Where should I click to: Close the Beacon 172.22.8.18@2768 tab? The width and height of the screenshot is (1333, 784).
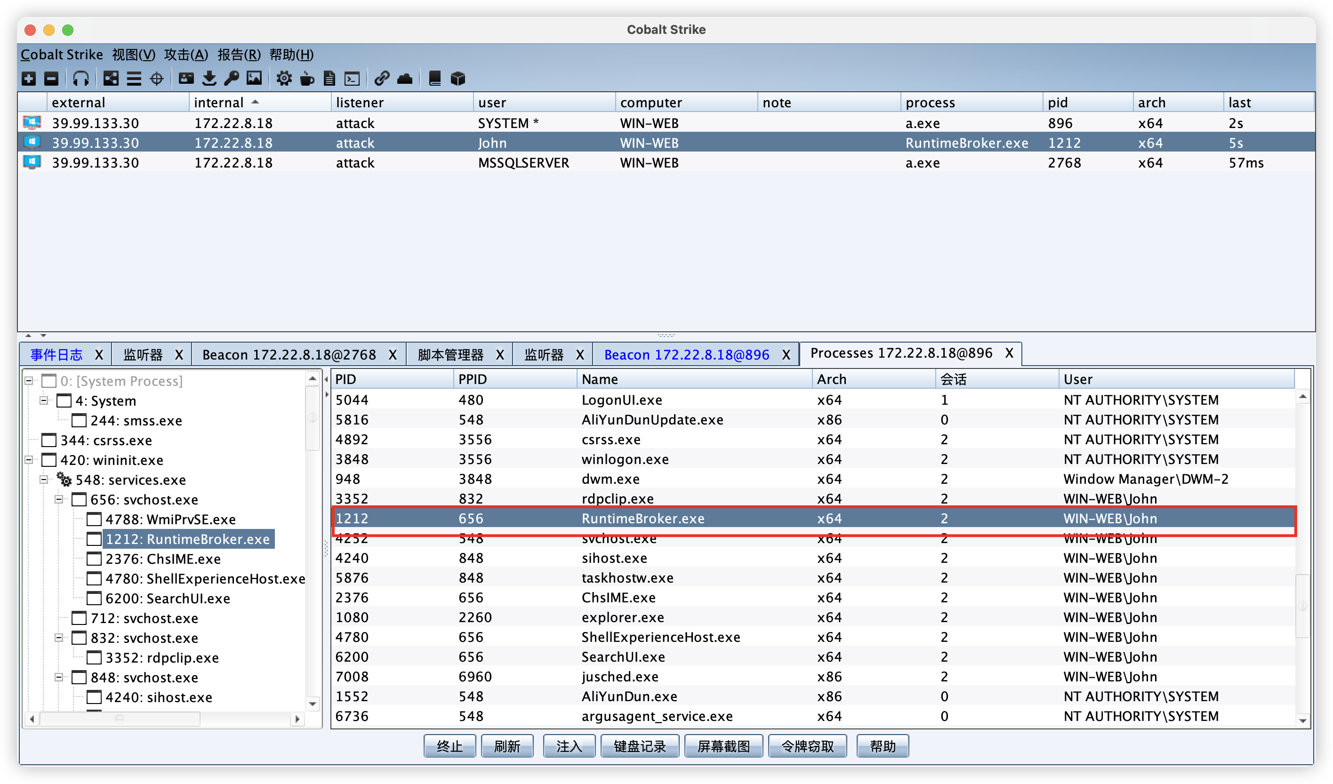point(393,354)
